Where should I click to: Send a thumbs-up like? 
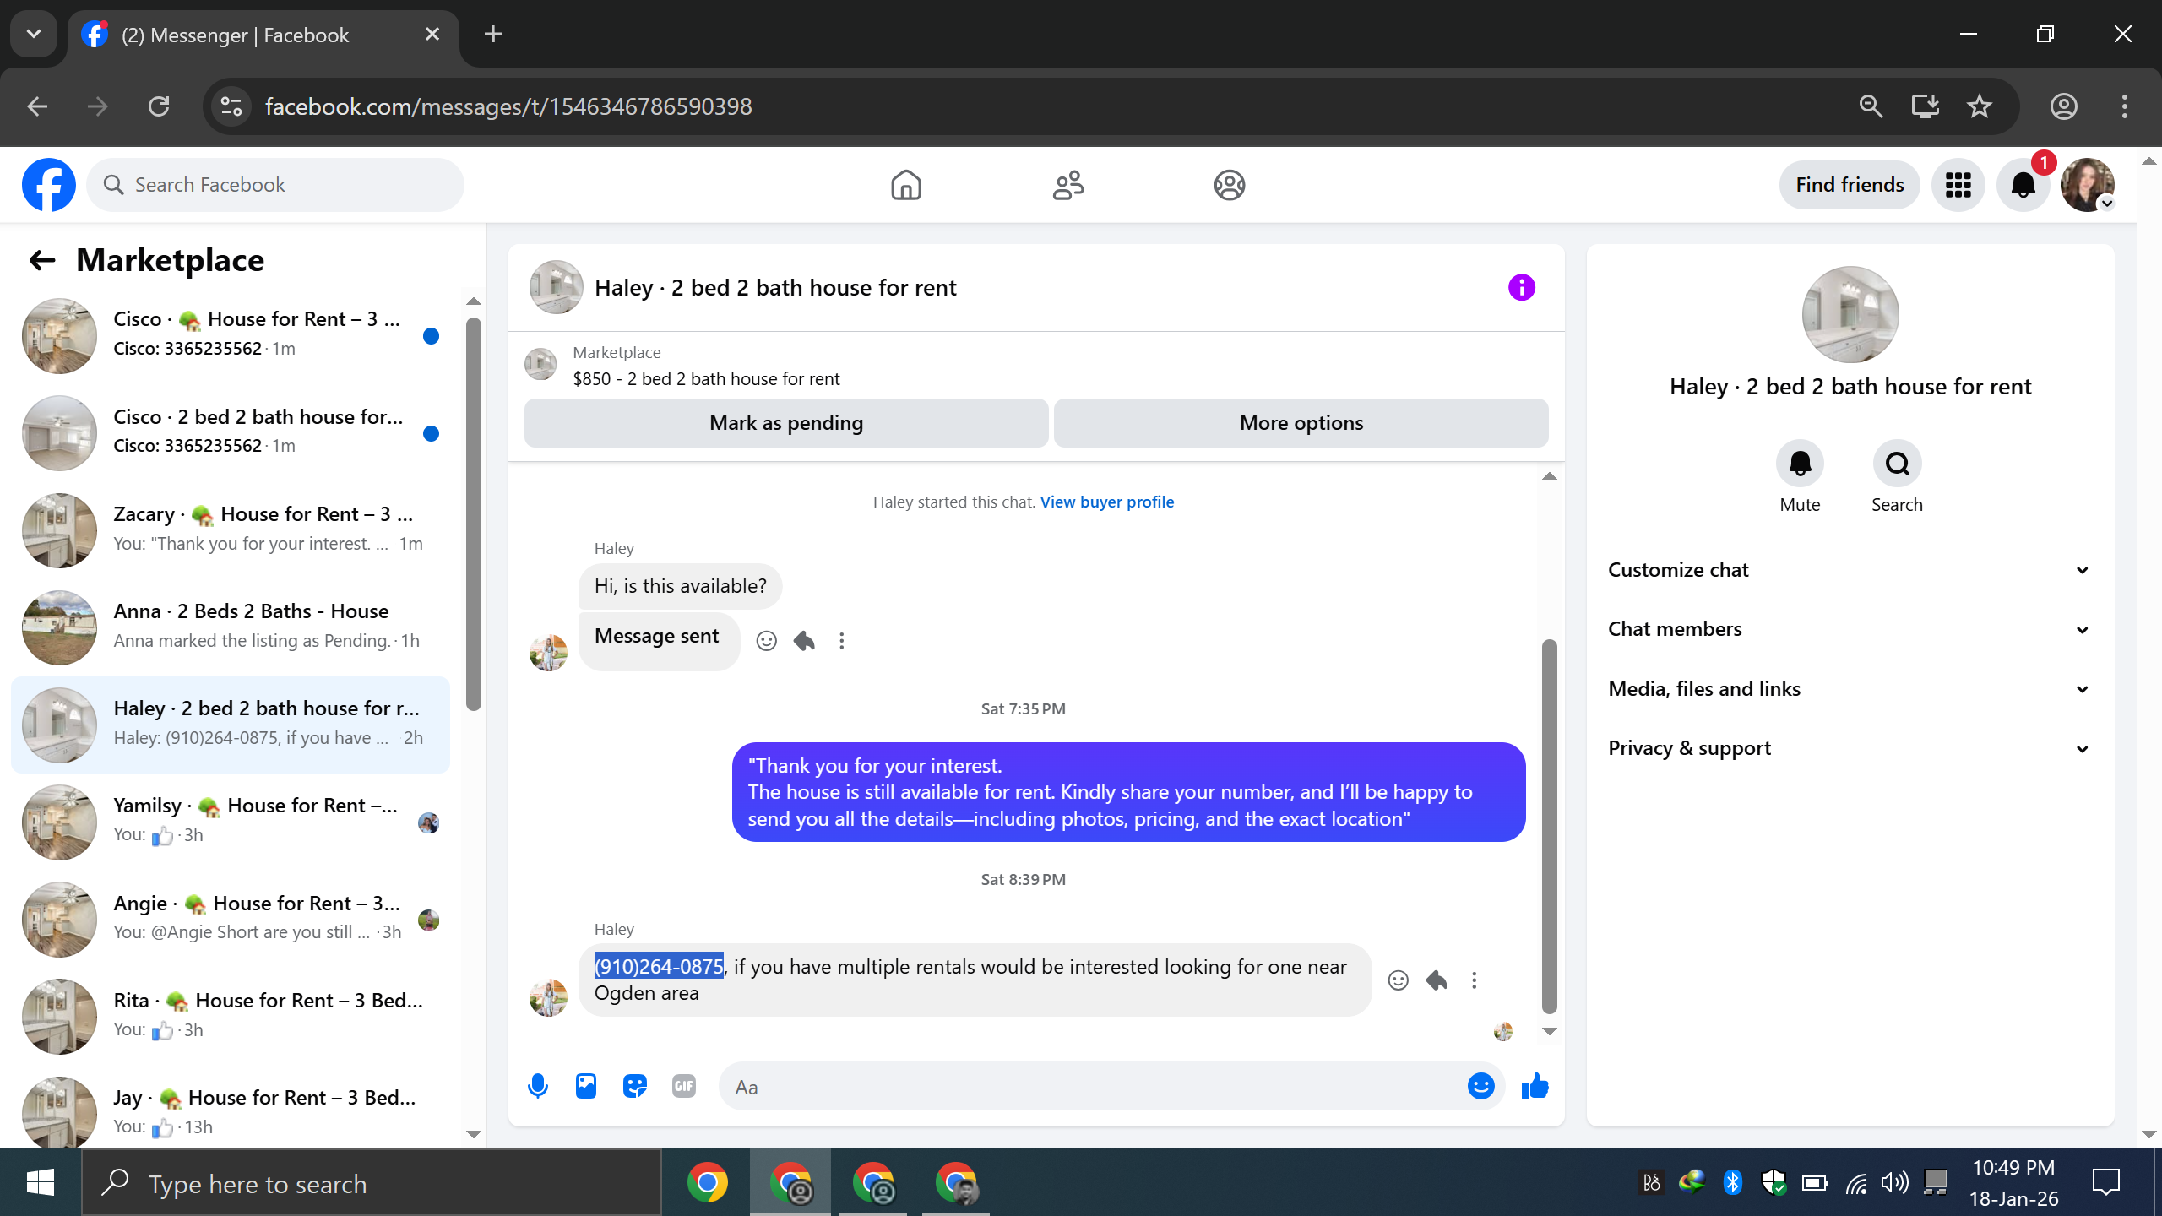1535,1086
